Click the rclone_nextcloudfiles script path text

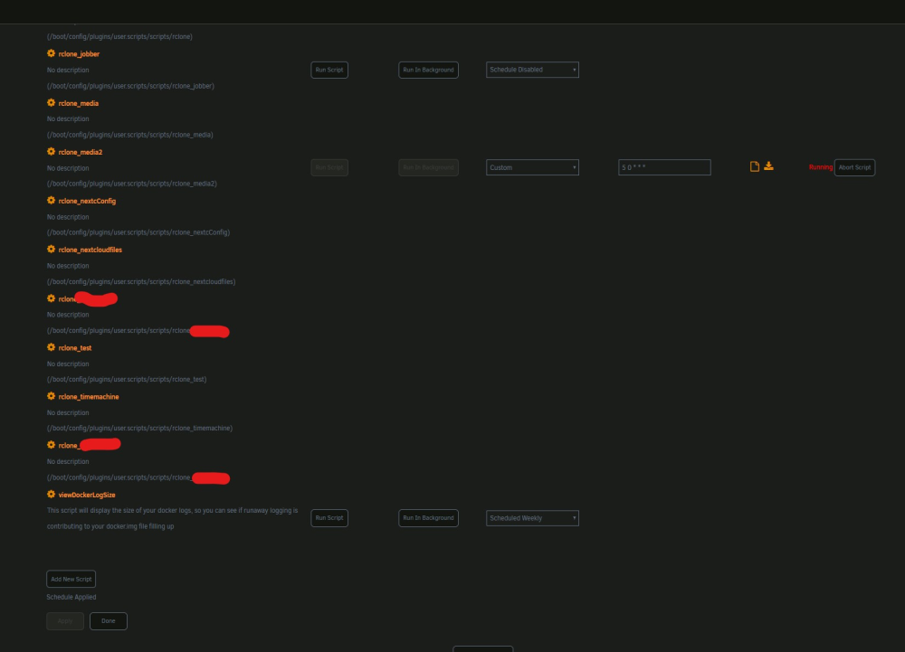pyautogui.click(x=141, y=282)
